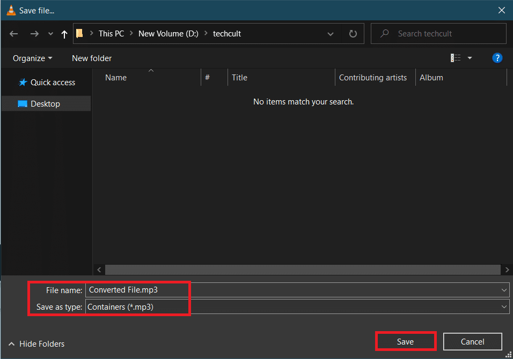Screen dimensions: 513x359
Task: Close the Save file dialog
Action: point(501,10)
